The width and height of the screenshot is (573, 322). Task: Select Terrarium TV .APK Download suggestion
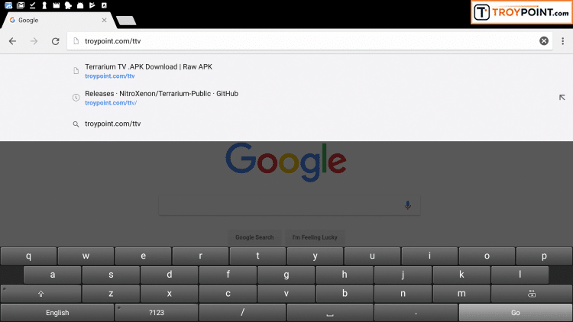coord(286,71)
